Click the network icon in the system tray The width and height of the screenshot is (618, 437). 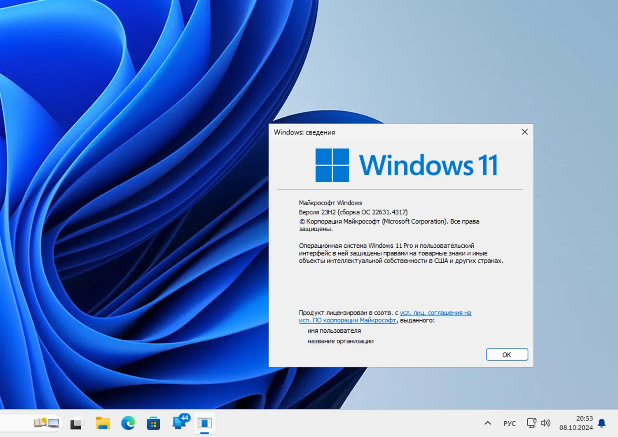pos(531,423)
